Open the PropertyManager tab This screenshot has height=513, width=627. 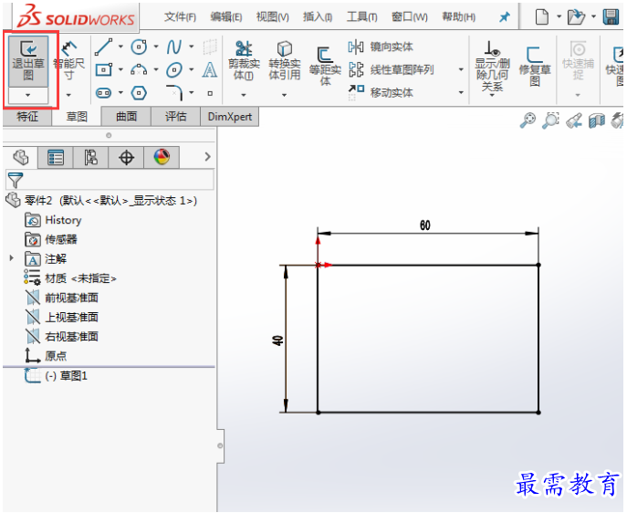[x=56, y=158]
